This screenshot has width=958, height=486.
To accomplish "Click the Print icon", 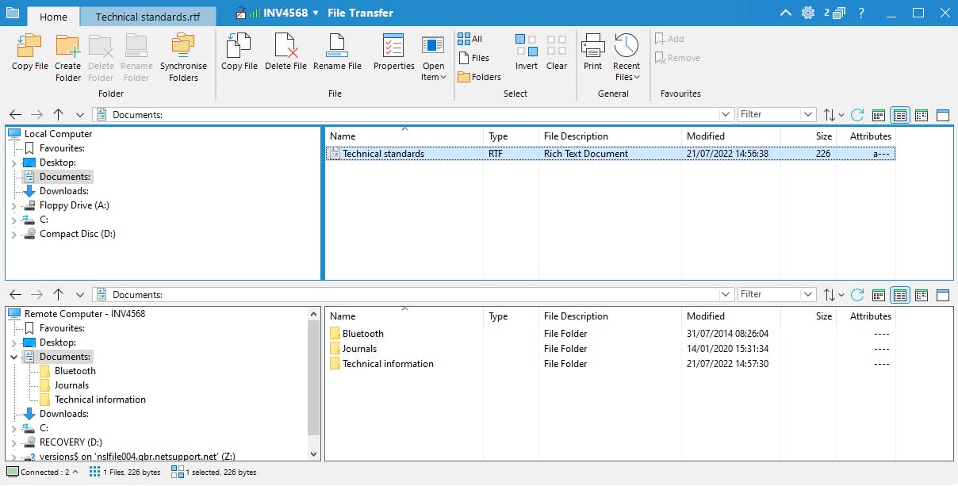I will click(593, 45).
